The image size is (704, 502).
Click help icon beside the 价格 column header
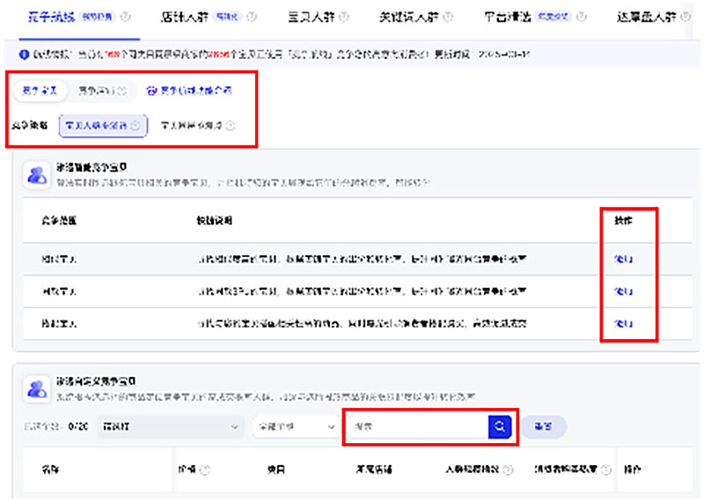(x=205, y=470)
